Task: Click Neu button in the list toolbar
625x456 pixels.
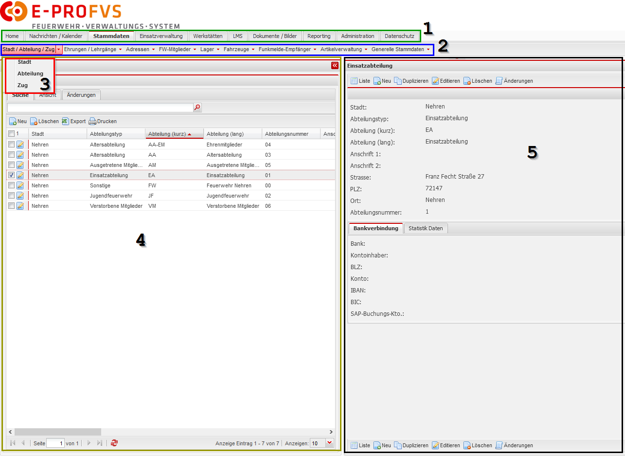Action: [x=18, y=121]
